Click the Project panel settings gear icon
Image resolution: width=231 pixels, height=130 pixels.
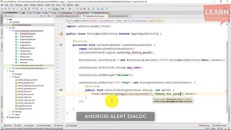48,16
